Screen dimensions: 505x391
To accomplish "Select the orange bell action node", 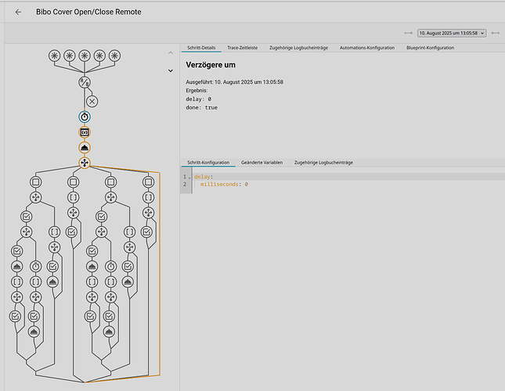I will pyautogui.click(x=85, y=147).
